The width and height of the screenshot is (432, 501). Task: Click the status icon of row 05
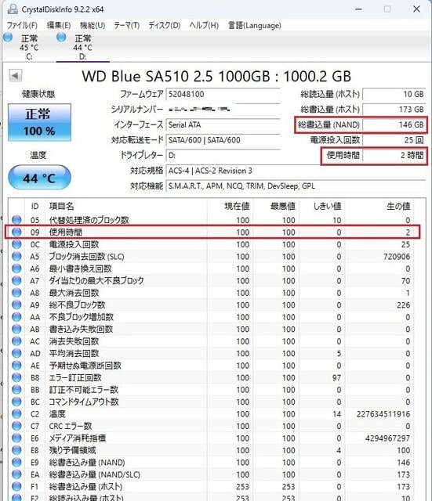tap(16, 220)
